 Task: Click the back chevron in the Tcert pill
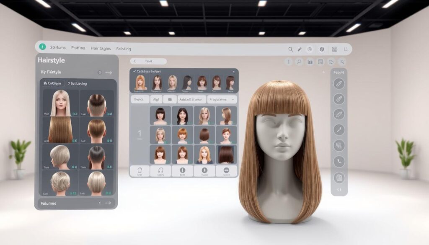click(135, 61)
